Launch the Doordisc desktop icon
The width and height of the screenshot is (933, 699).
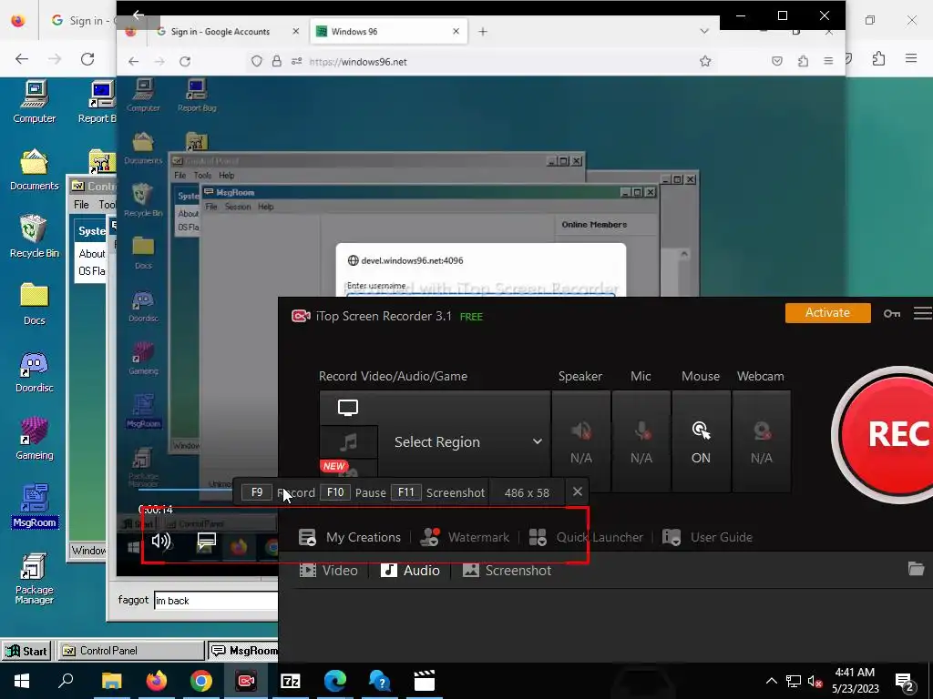click(35, 371)
